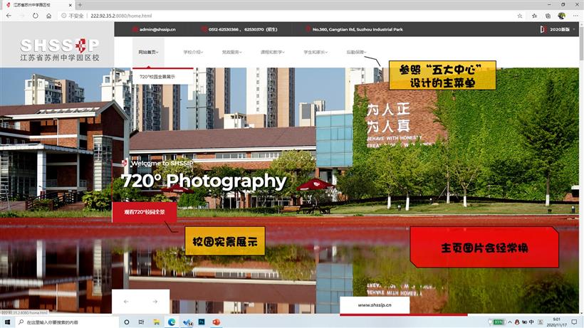The image size is (584, 328).
Task: Expand the 学生和家长 nav dropdown
Action: pyautogui.click(x=316, y=52)
